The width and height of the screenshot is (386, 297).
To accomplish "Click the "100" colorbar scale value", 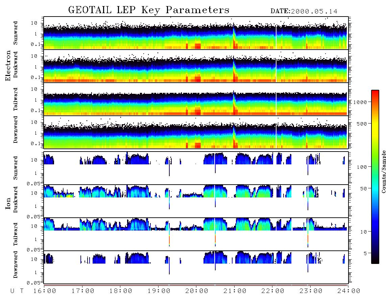I will pyautogui.click(x=362, y=167).
